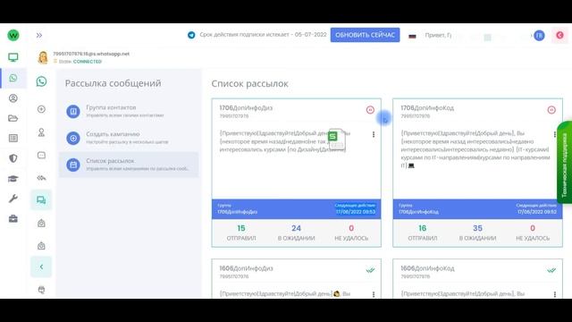
Task: Open the shield icon in left sidebar
Action: [x=13, y=158]
